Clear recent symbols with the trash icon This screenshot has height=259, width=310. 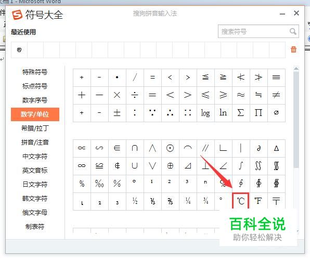tap(293, 49)
